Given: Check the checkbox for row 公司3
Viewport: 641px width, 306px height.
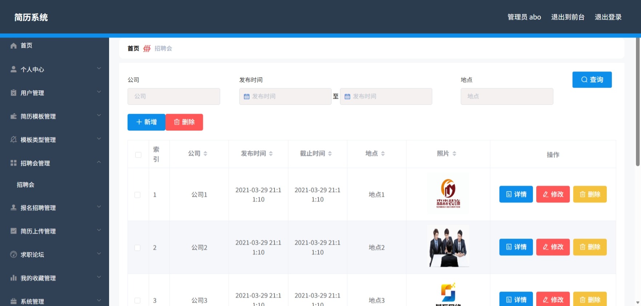Looking at the screenshot, I should pyautogui.click(x=137, y=301).
